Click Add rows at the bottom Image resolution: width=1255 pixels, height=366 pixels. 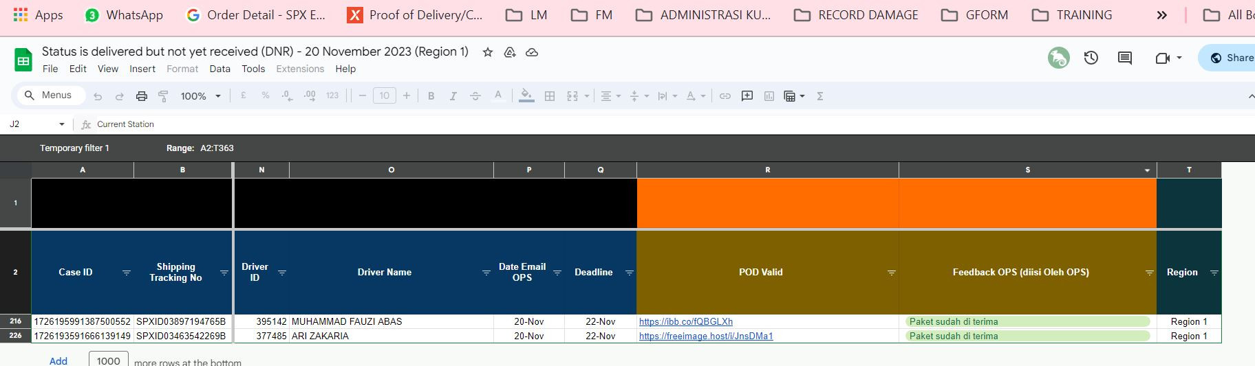point(58,361)
